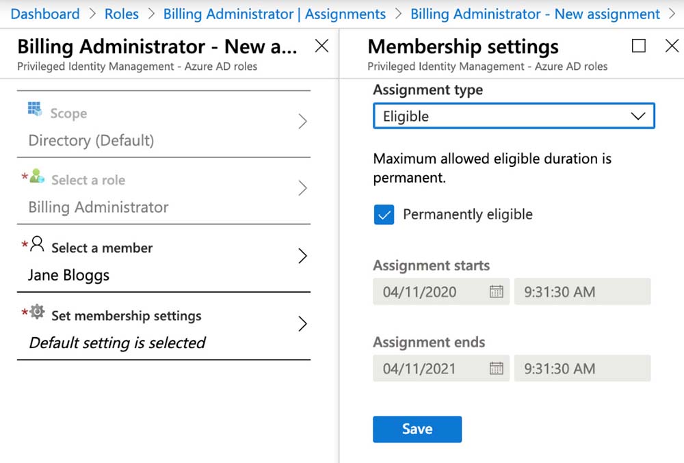
Task: Click the Select a member person icon
Action: 37,245
